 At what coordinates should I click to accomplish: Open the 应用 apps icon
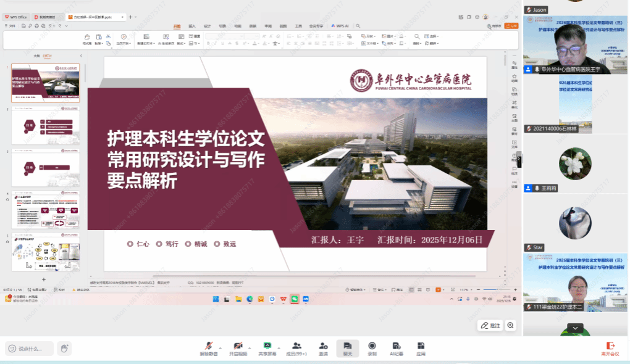421,348
